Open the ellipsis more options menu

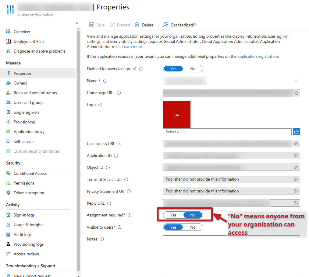(139, 7)
